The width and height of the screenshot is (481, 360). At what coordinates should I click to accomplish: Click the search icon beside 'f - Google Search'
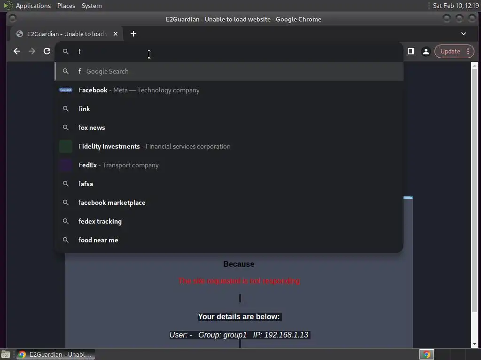pyautogui.click(x=66, y=71)
